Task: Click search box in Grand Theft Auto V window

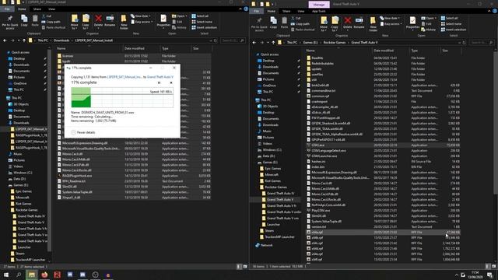Action: coord(482,43)
